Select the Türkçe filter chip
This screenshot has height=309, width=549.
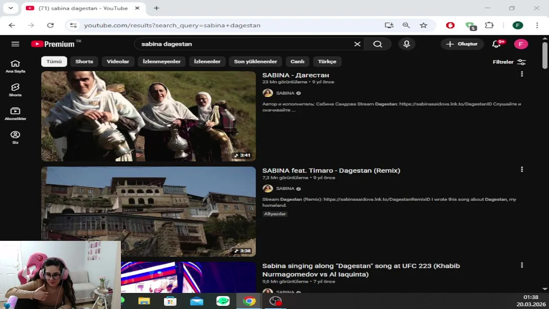click(327, 61)
